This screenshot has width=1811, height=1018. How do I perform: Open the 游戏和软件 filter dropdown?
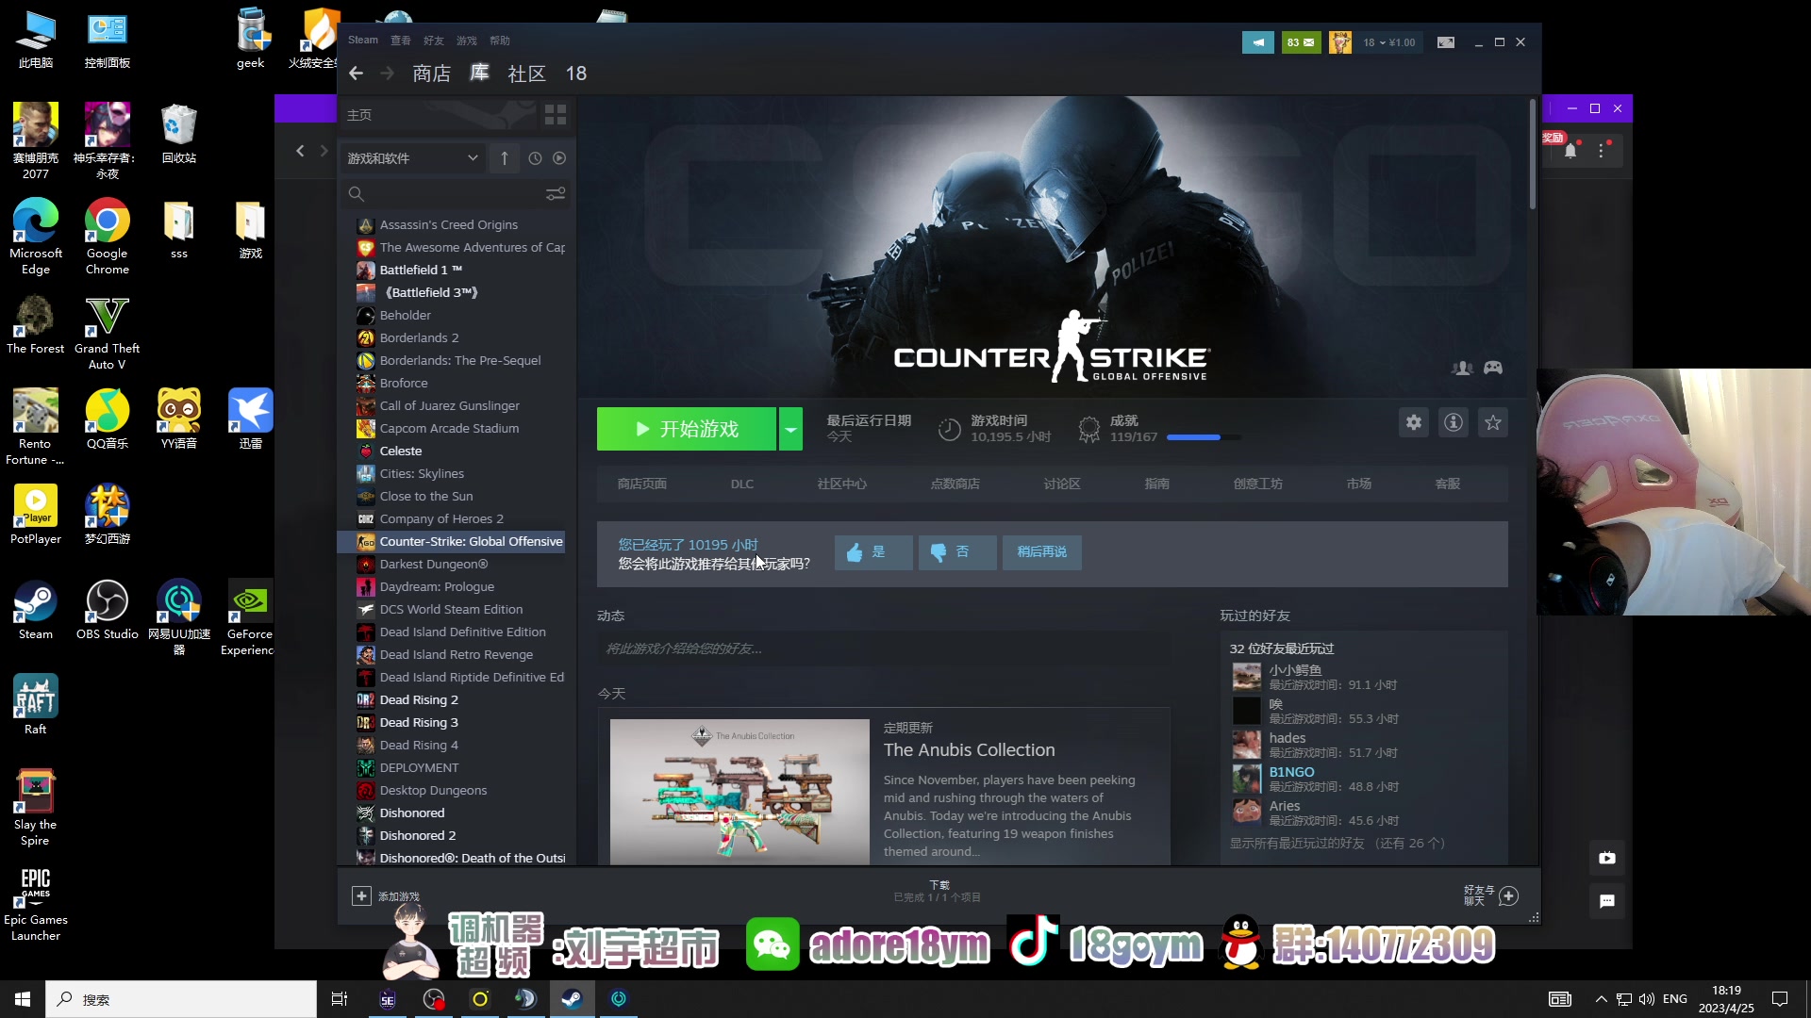413,158
